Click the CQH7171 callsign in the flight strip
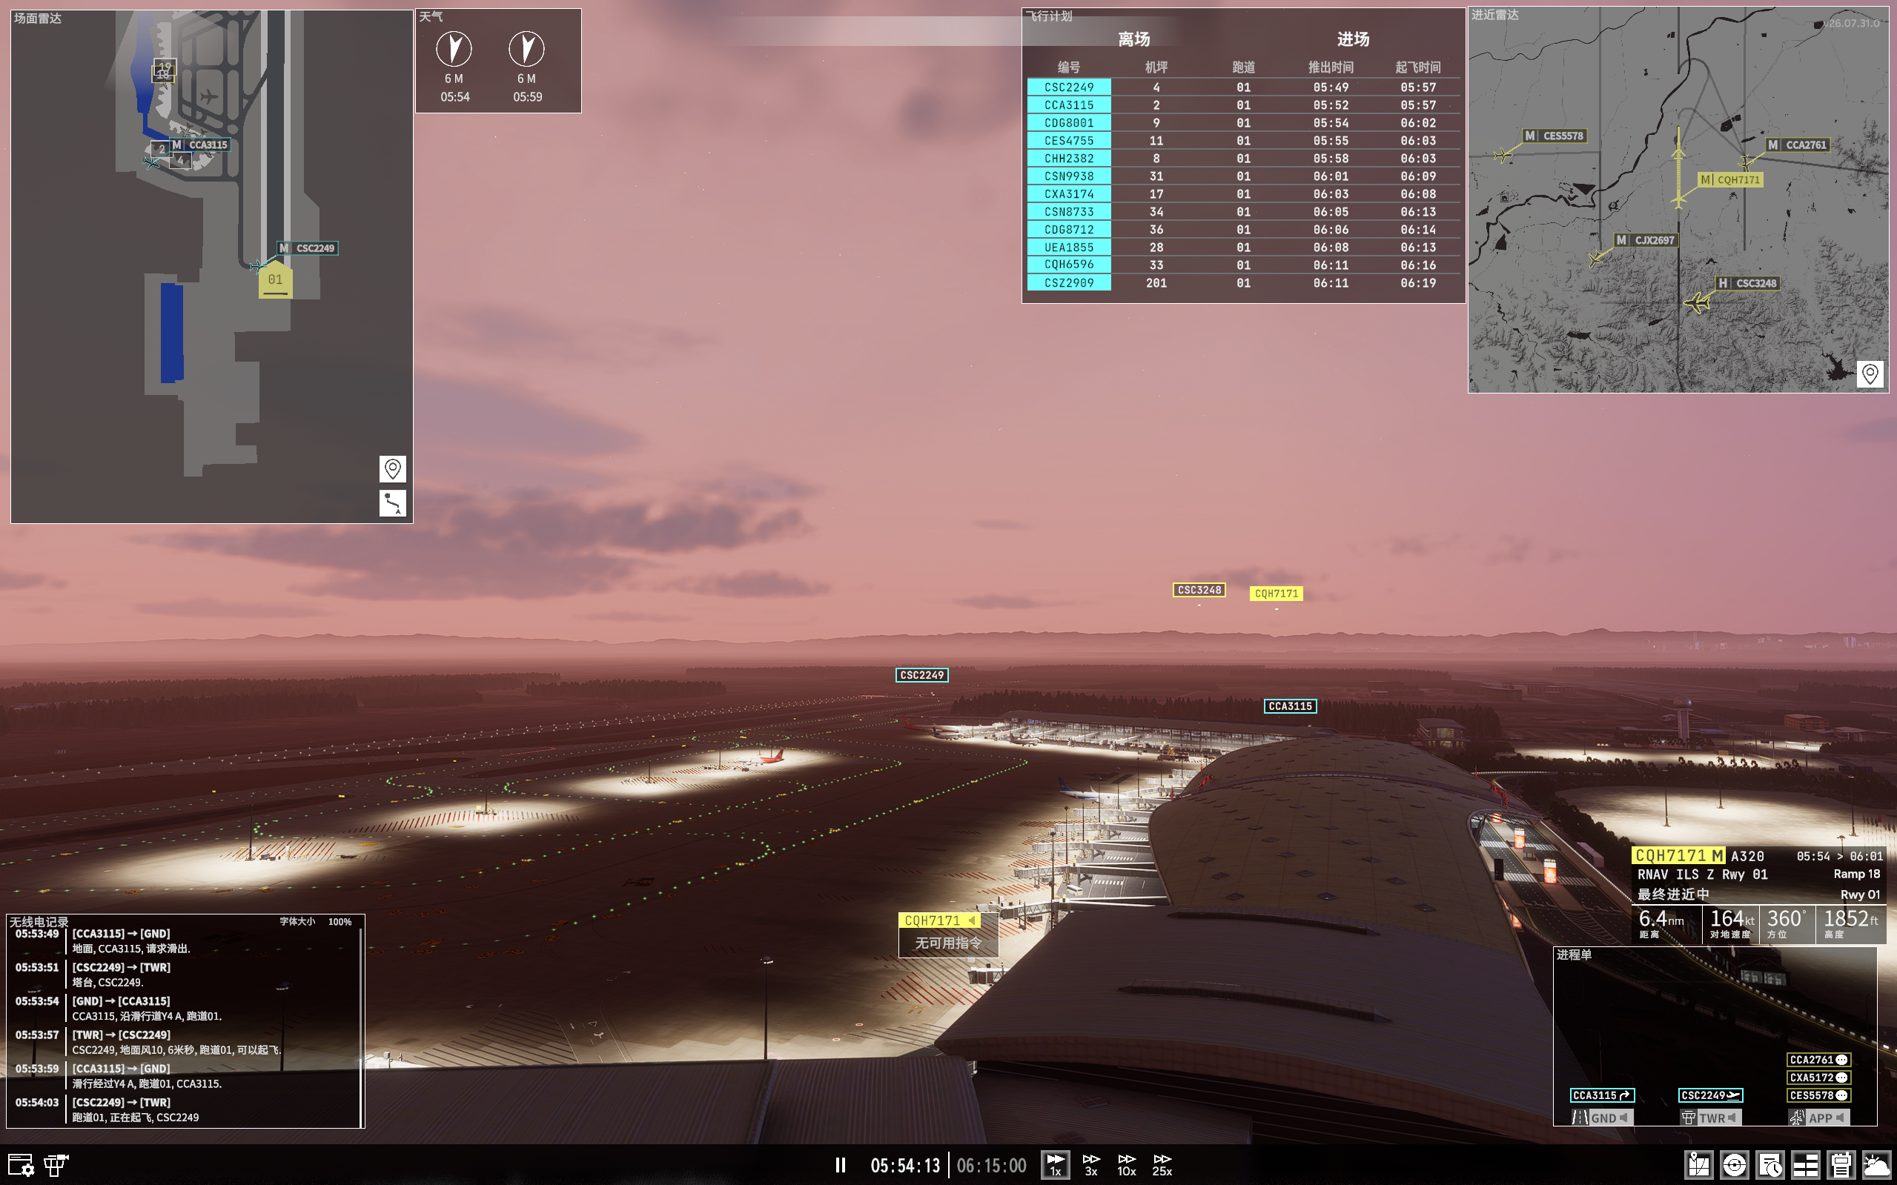Viewport: 1897px width, 1185px height. (1670, 856)
